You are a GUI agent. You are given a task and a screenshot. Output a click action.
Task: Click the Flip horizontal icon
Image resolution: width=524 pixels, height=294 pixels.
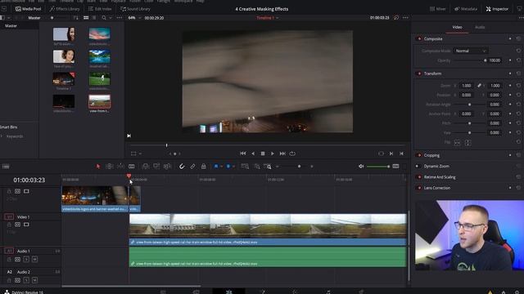pyautogui.click(x=457, y=143)
